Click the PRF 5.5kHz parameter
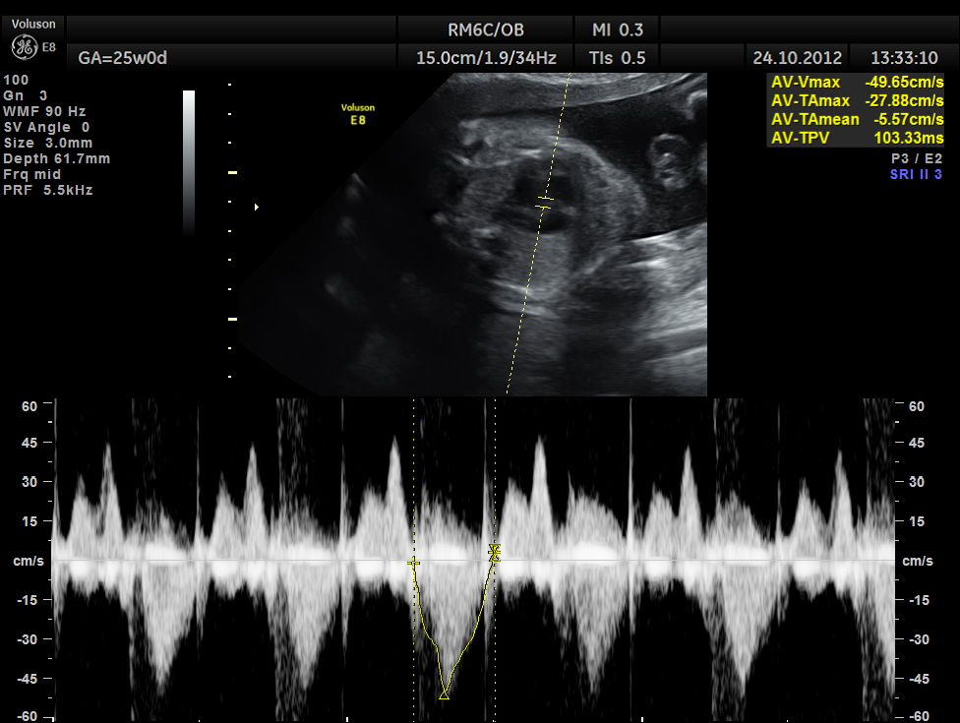 48,190
